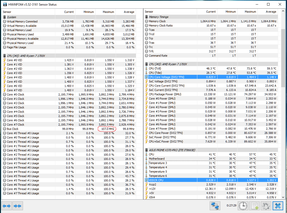This screenshot has height=213, width=287.
Task: Select the Core #7 Thread #0 Usage row
Action: point(69,193)
